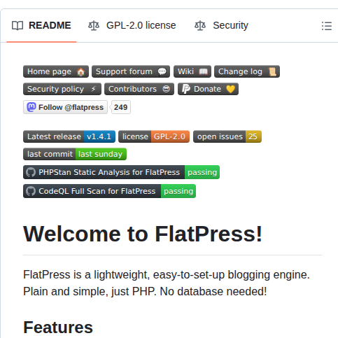Click the Mastodon logo icon

31,107
